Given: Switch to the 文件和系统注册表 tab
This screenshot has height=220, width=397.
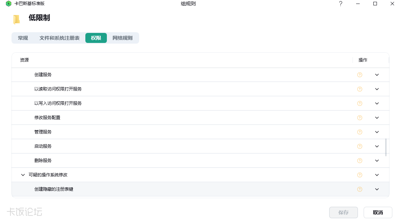Looking at the screenshot, I should coord(60,38).
